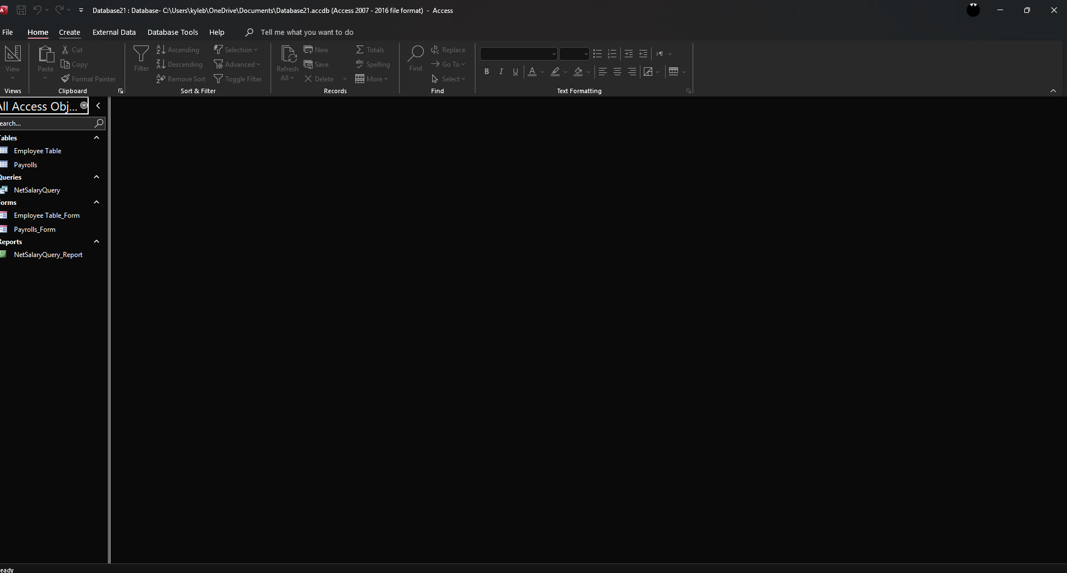Click the Format Painter brush
This screenshot has width=1067, height=573.
pos(89,79)
